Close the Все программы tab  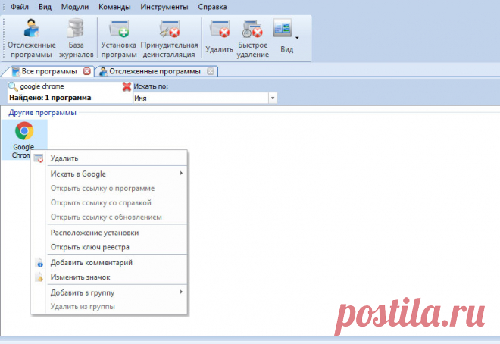click(x=87, y=71)
